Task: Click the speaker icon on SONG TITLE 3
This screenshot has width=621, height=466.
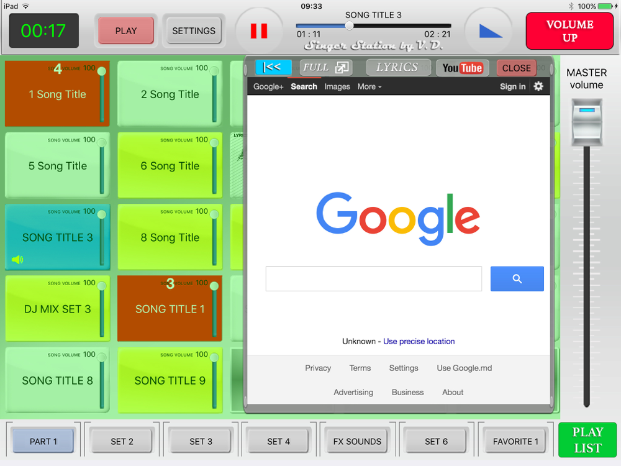Action: coord(17,260)
